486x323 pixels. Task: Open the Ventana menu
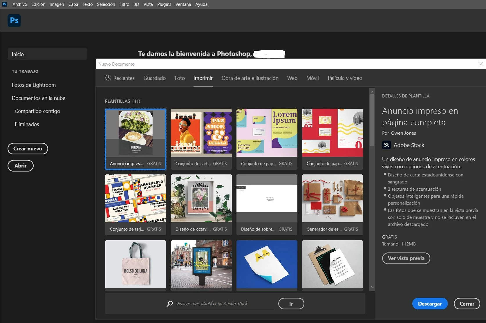[x=183, y=4]
